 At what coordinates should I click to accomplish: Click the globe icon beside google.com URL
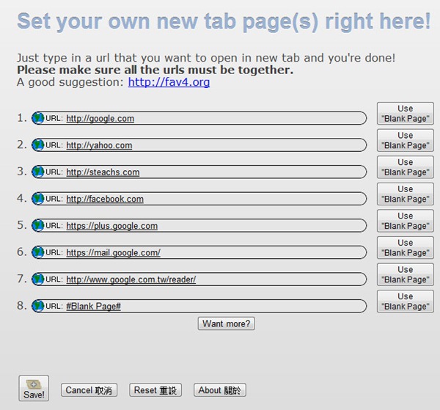click(x=38, y=118)
